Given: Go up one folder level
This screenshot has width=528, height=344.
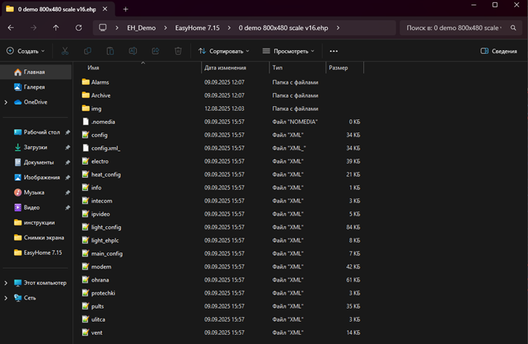Looking at the screenshot, I should click(x=56, y=28).
